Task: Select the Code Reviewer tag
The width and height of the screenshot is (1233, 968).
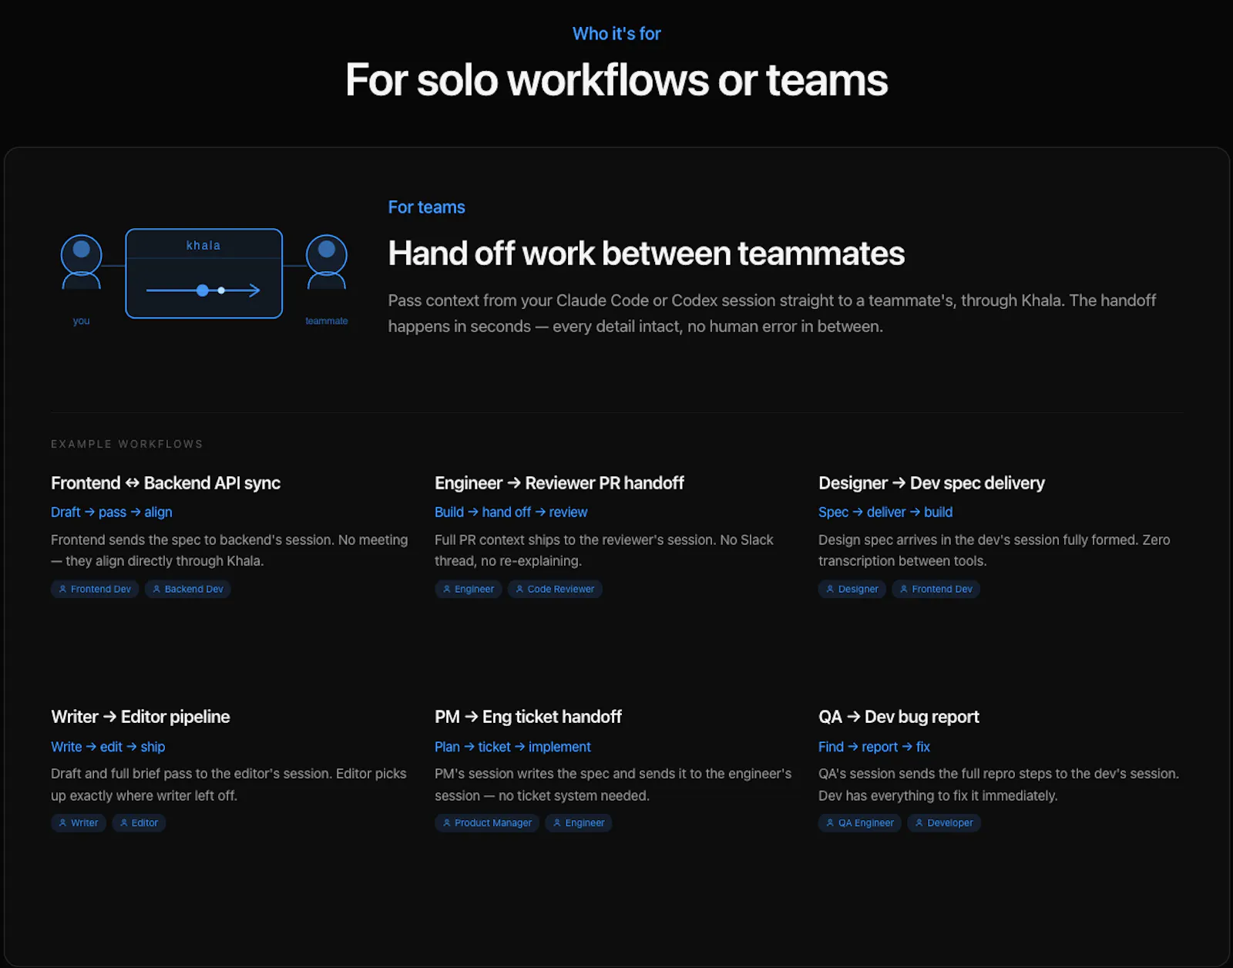Action: [x=555, y=590]
